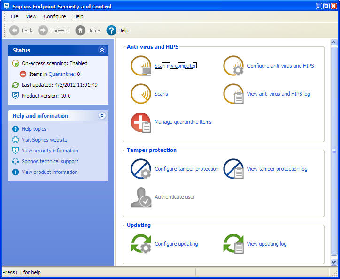
Task: Follow the Quarantine link in Status
Action: coord(61,74)
